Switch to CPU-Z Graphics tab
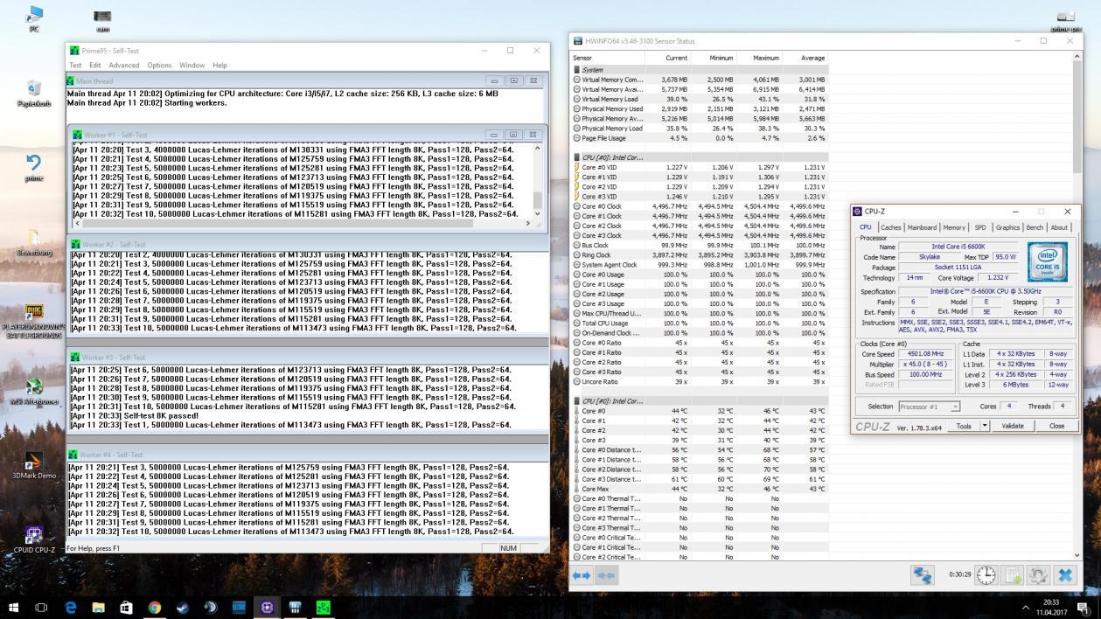The height and width of the screenshot is (619, 1101). 1007,227
